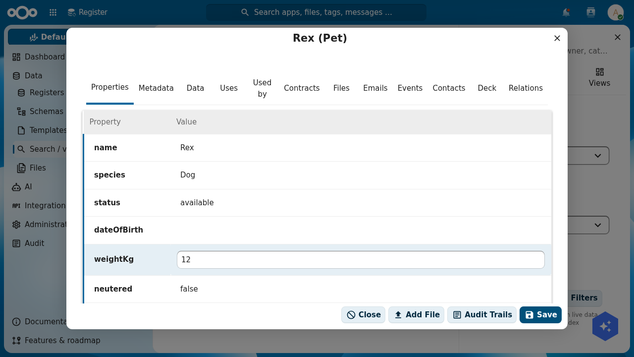Click the Property column header
This screenshot has width=634, height=357.
click(x=105, y=122)
